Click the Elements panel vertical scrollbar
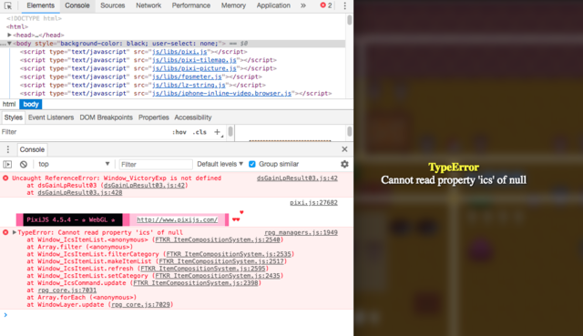Image resolution: width=583 pixels, height=336 pixels. click(349, 20)
